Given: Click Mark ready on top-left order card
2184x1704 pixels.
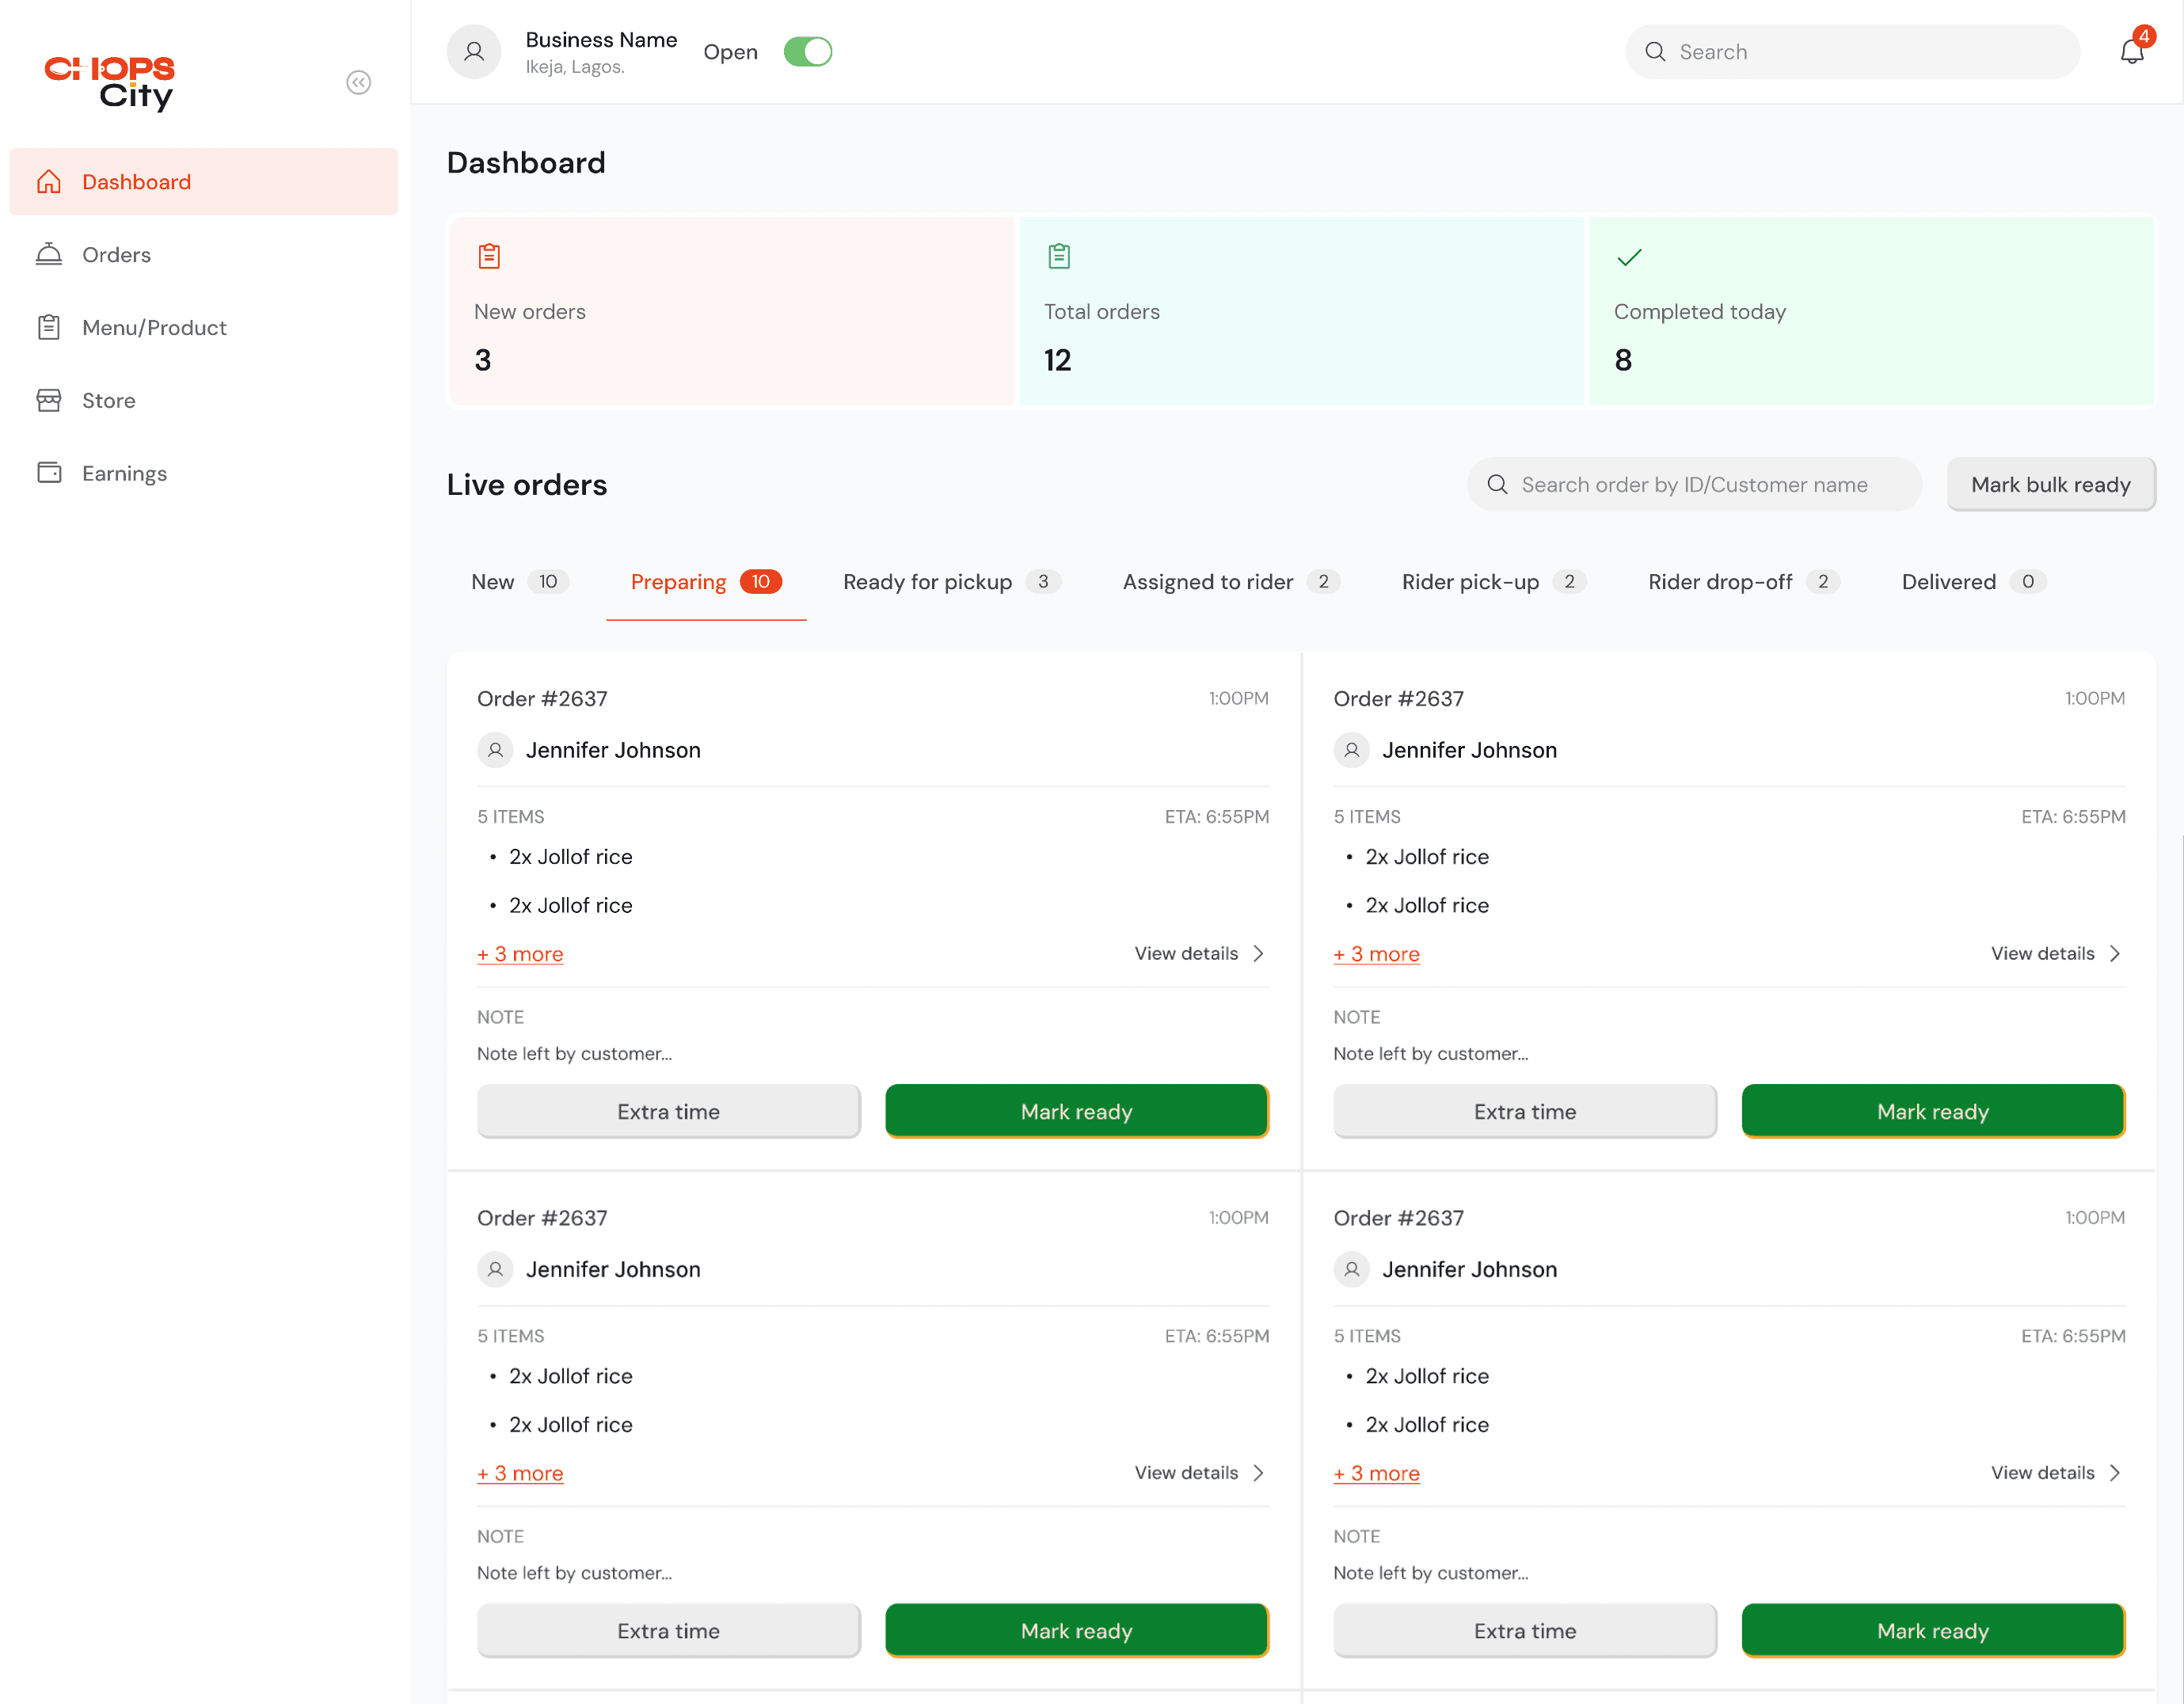Looking at the screenshot, I should point(1077,1111).
